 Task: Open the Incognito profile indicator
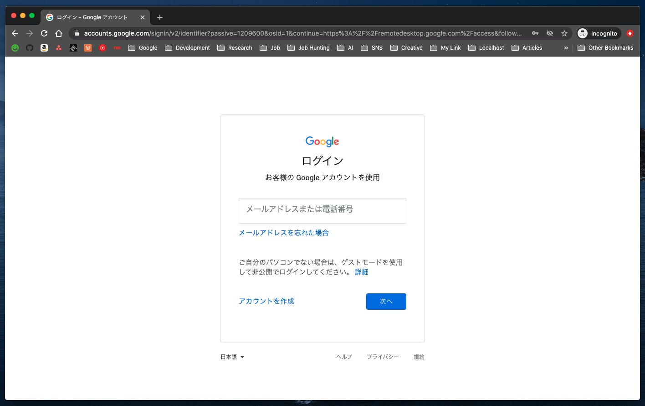pos(599,33)
